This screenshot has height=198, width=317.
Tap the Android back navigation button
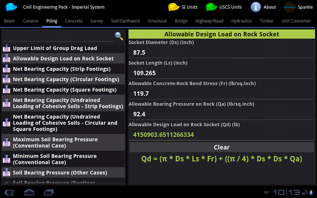[9, 192]
